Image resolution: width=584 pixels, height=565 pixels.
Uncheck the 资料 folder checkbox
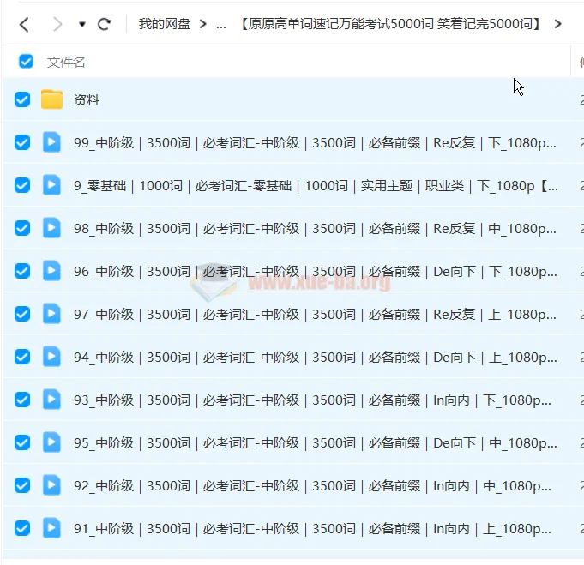22,99
